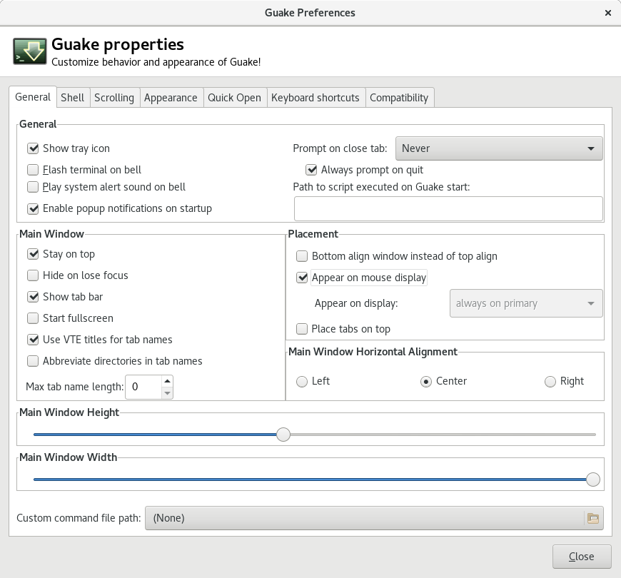Open the Appearance tab
621x578 pixels.
click(x=171, y=98)
